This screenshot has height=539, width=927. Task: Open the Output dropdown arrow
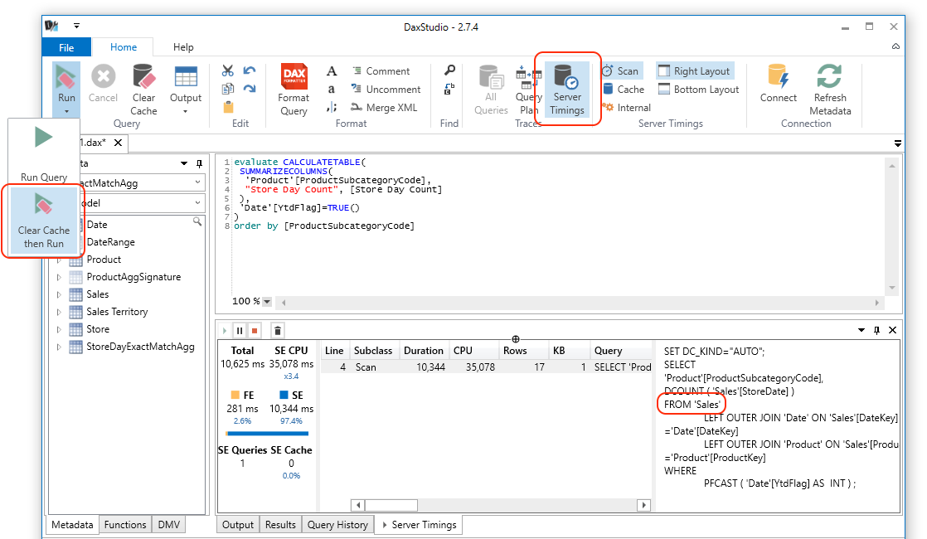tap(186, 112)
